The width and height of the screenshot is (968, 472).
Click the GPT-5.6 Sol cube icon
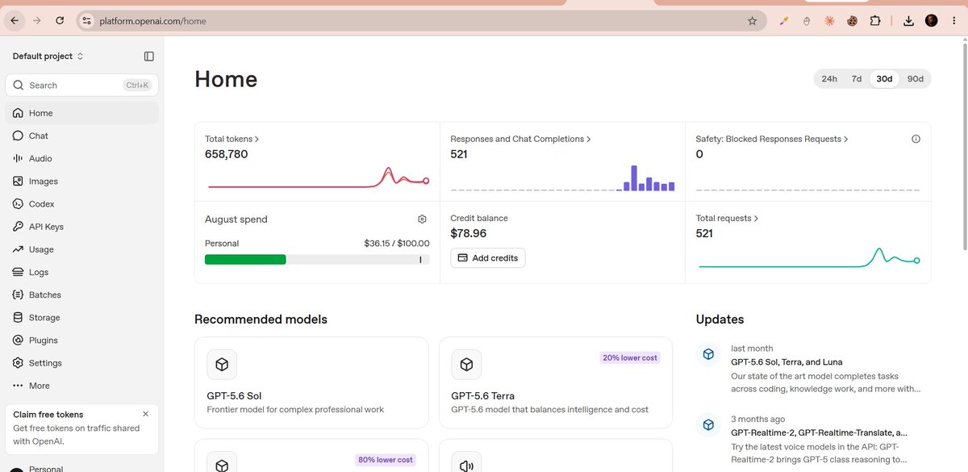tap(222, 365)
